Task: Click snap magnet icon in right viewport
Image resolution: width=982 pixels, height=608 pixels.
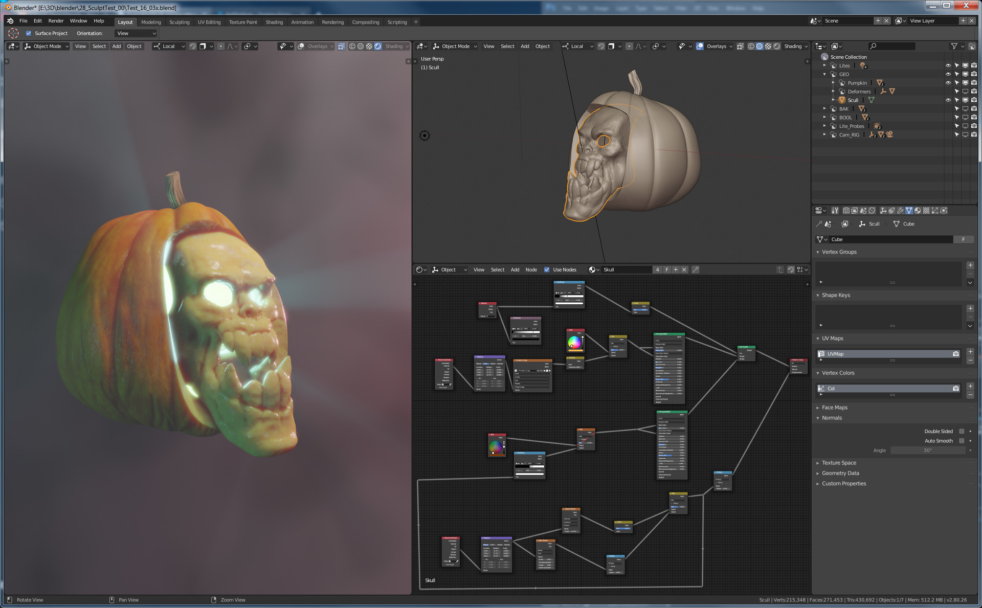Action: (601, 46)
